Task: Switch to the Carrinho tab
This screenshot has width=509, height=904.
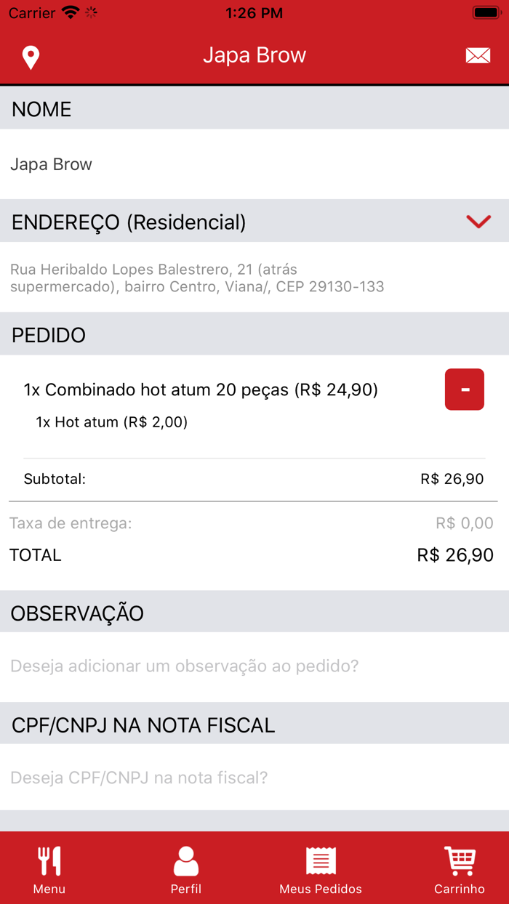Action: tap(459, 869)
